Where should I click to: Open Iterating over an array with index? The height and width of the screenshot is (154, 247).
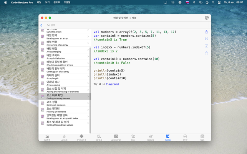pyautogui.click(x=65, y=116)
